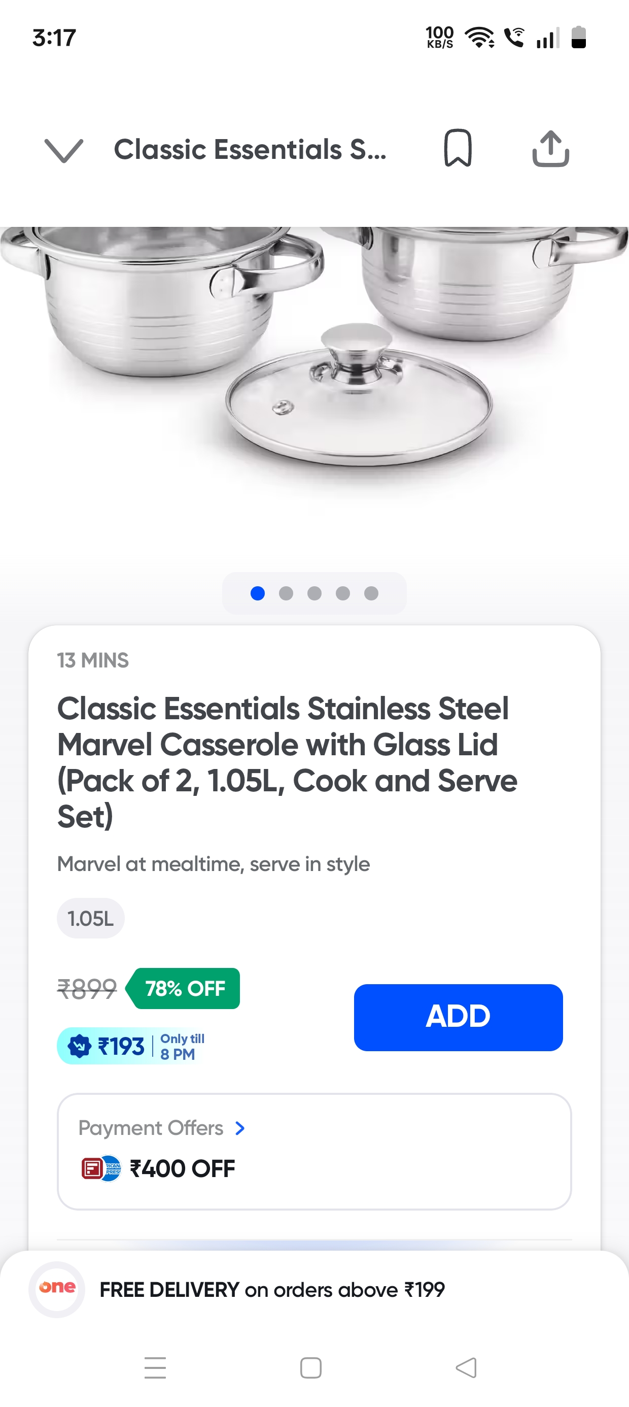The image size is (629, 1407).
Task: Select the 1.05L size chip
Action: pos(91,919)
